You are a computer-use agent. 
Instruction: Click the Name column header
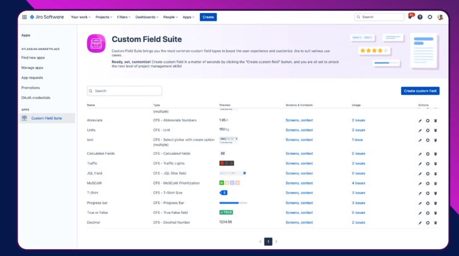tap(91, 105)
